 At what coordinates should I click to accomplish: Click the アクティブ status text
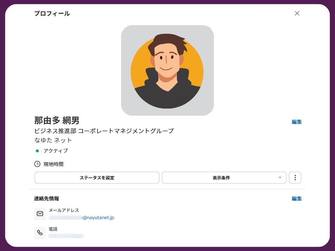(x=56, y=151)
